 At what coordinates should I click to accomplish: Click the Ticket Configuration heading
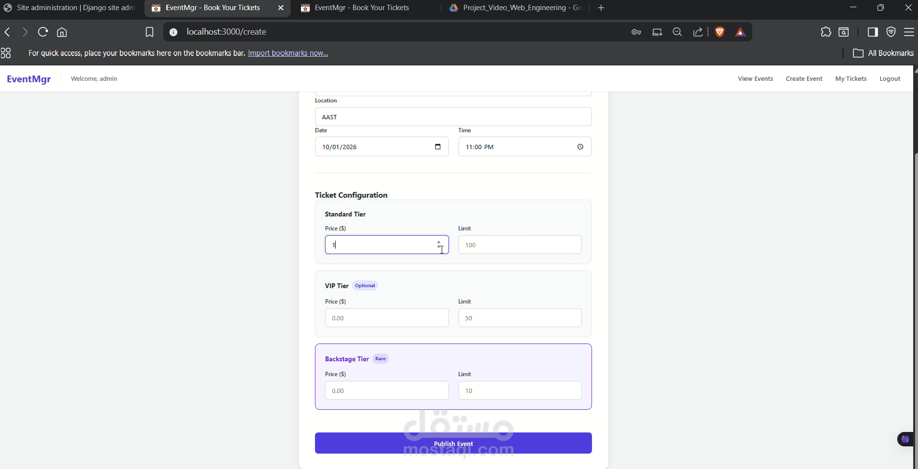click(x=351, y=195)
